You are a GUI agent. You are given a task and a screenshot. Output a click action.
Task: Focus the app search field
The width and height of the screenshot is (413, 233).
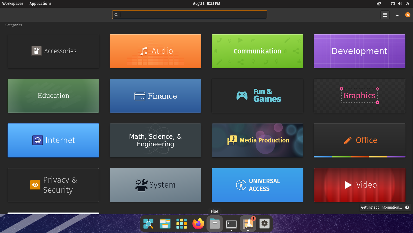[x=190, y=15]
